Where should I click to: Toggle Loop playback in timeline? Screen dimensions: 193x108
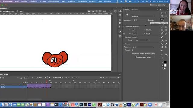68,77
